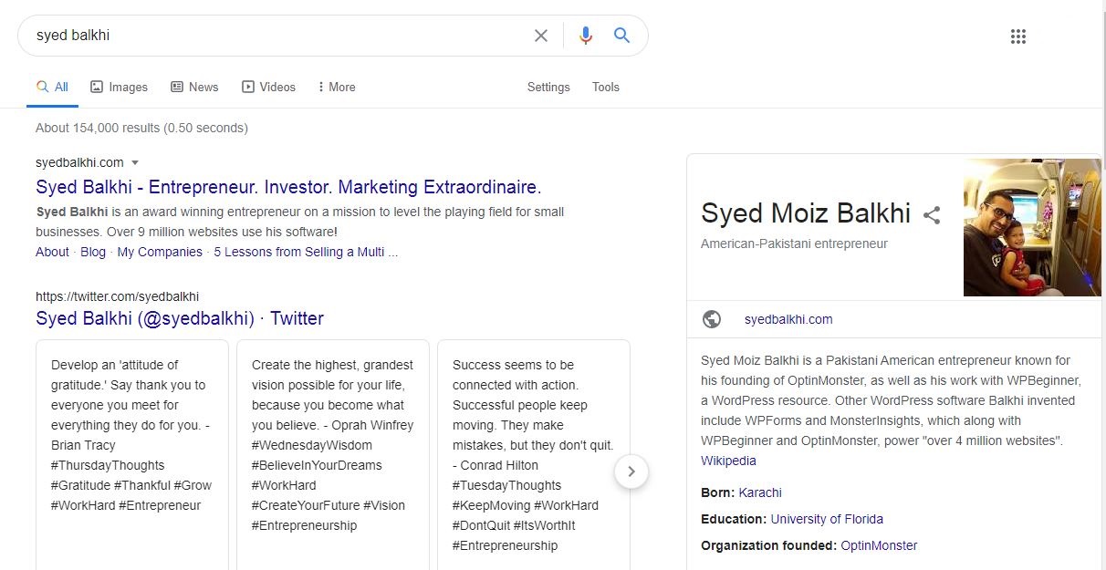Switch to the Videos tab
1106x570 pixels.
pos(268,87)
